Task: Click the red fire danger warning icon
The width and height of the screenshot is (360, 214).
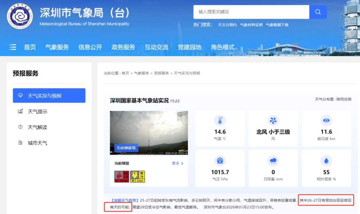Action: pyautogui.click(x=122, y=176)
